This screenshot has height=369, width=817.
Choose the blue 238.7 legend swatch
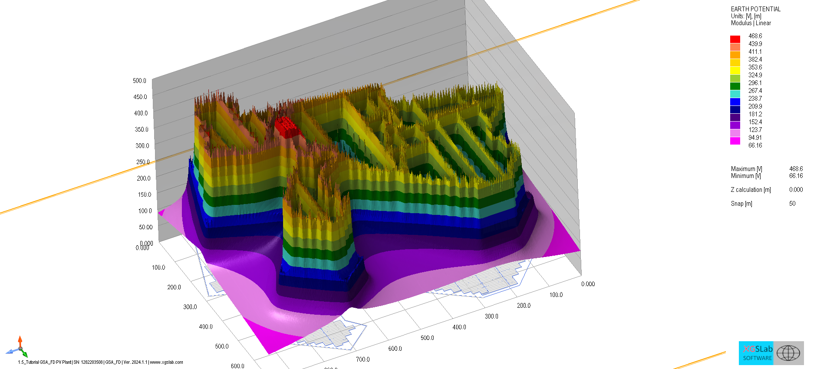click(735, 102)
